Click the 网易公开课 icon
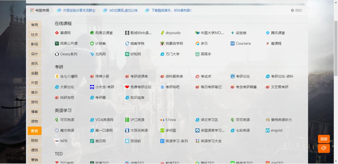Image resolution: width=338 pixels, height=164 pixels. pyautogui.click(x=57, y=43)
